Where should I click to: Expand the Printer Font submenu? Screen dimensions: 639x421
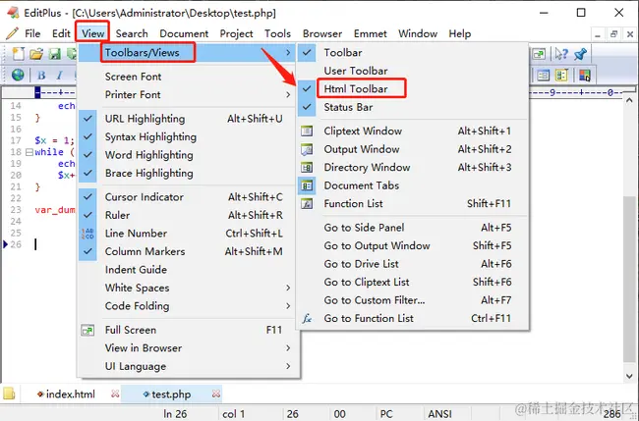click(188, 95)
